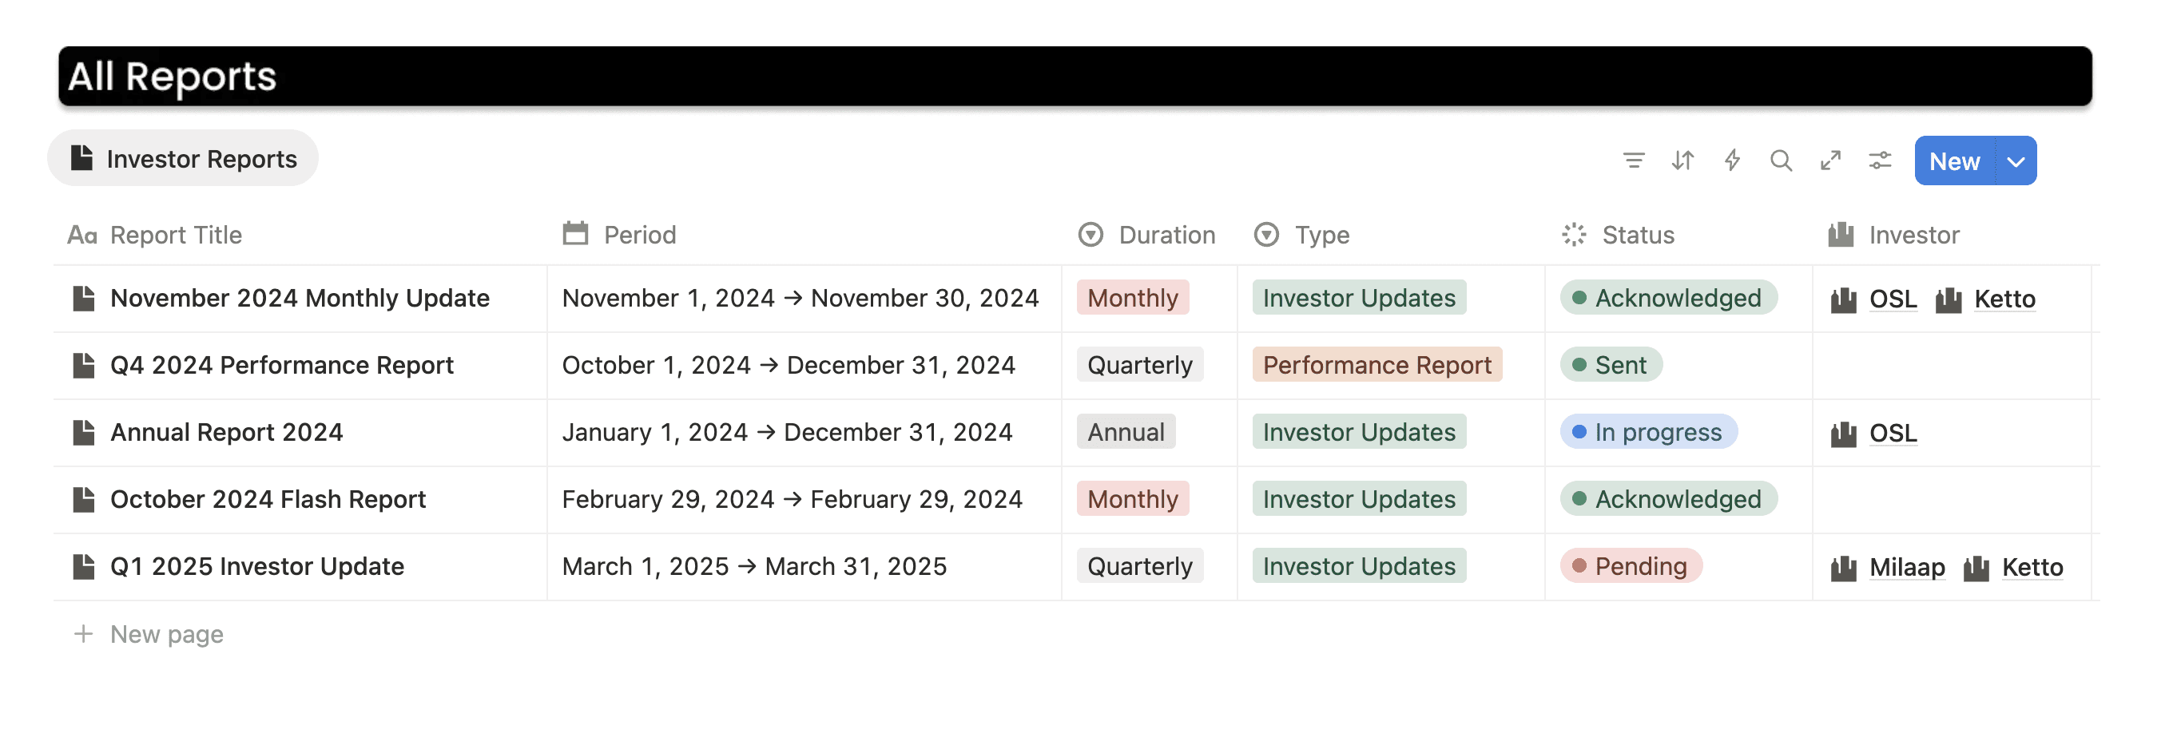Open view settings sliders icon
2181x749 pixels.
[x=1880, y=160]
